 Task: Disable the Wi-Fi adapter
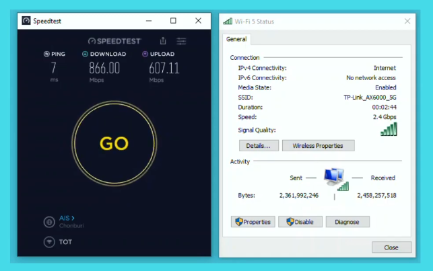300,222
